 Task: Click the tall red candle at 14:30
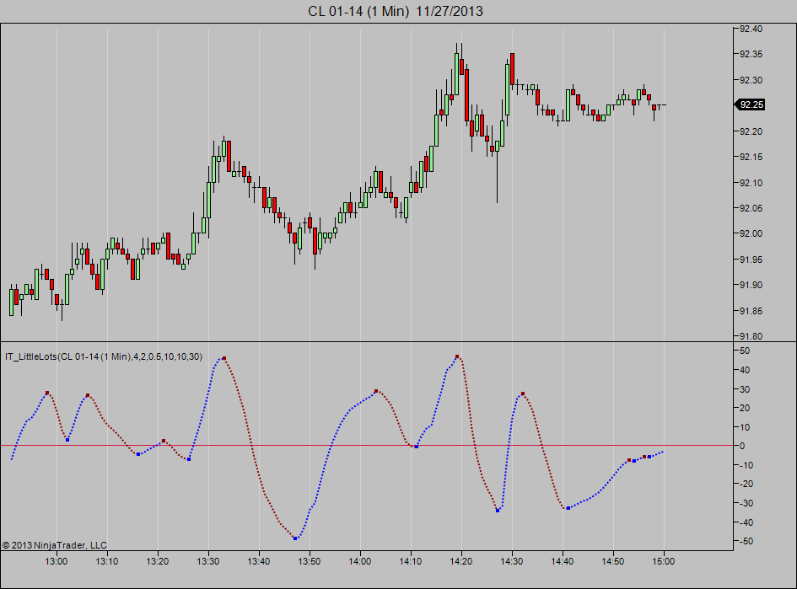point(513,69)
